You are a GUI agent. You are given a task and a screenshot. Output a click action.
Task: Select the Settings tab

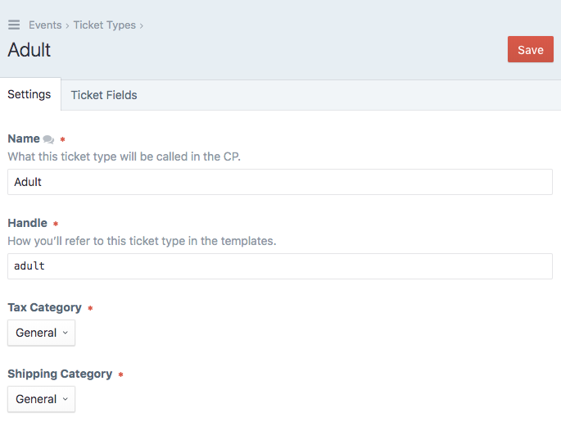pos(29,94)
